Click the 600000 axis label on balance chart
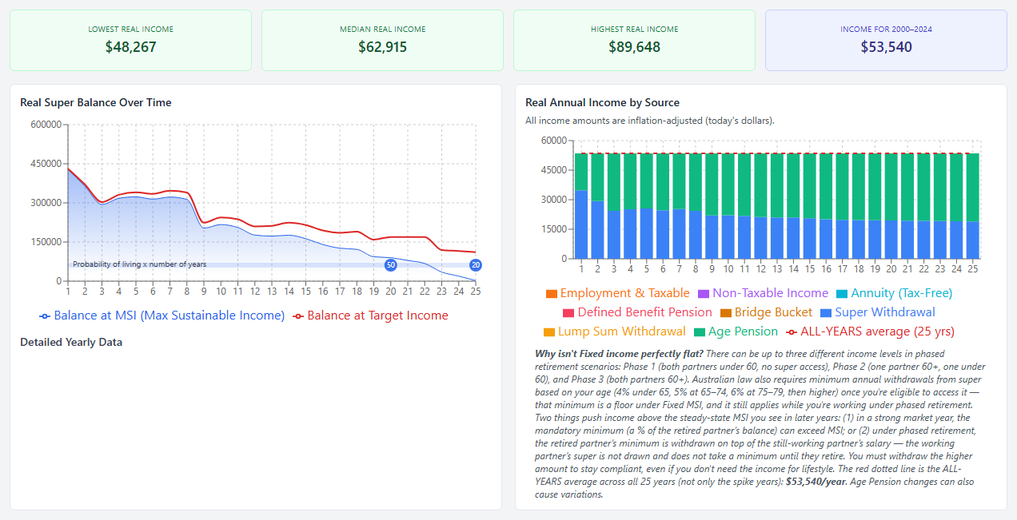The width and height of the screenshot is (1017, 520). (46, 125)
